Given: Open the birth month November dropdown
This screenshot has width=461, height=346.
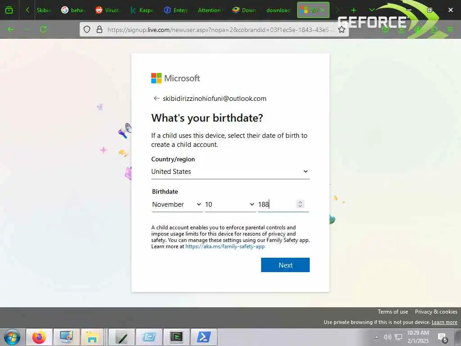Looking at the screenshot, I should point(176,204).
